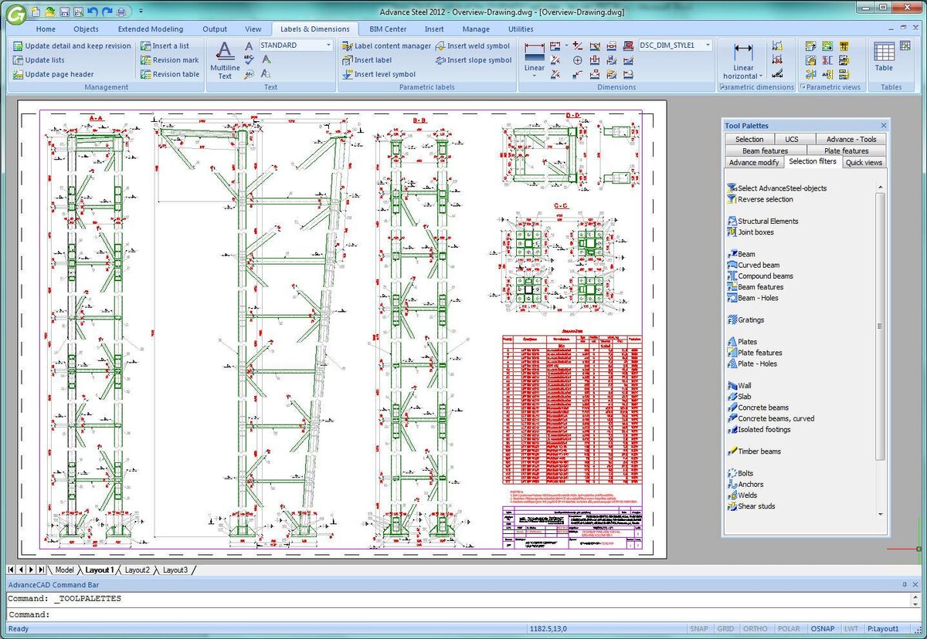Open the STANDARD text style dropdown

pyautogui.click(x=328, y=46)
